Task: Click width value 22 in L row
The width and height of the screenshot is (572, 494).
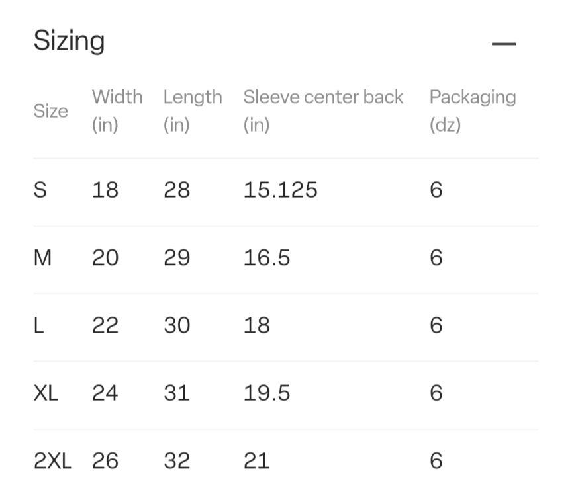Action: [105, 325]
